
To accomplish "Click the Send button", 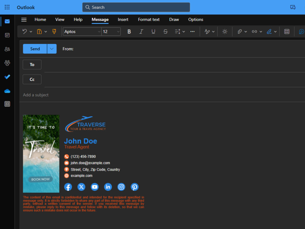I will point(35,49).
